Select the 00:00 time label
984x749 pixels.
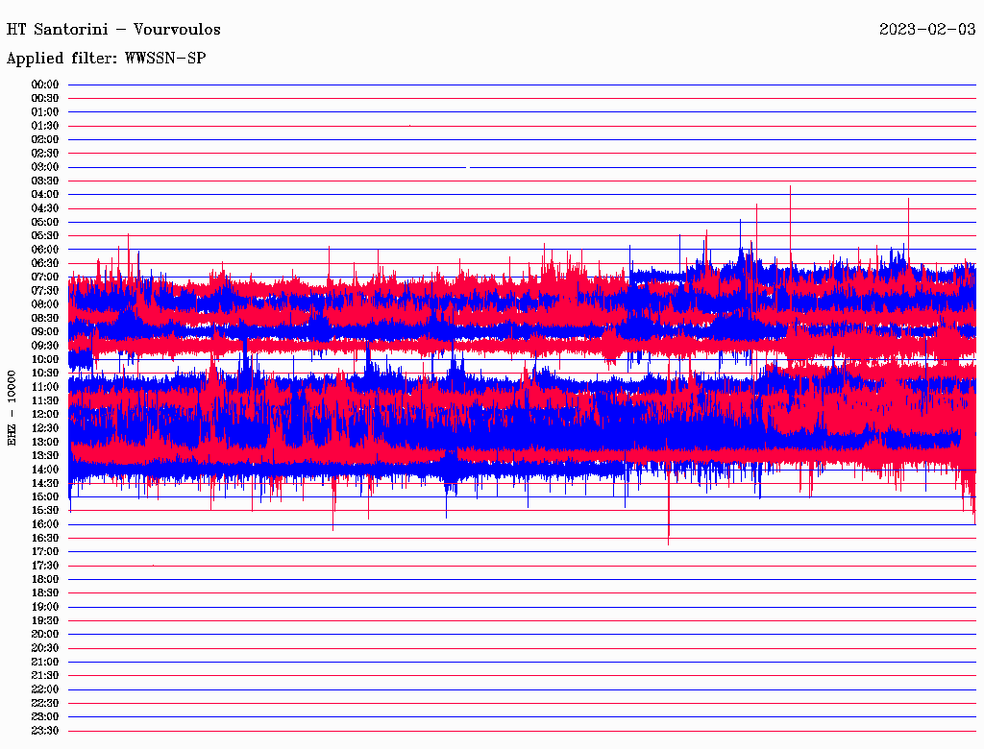click(x=45, y=85)
